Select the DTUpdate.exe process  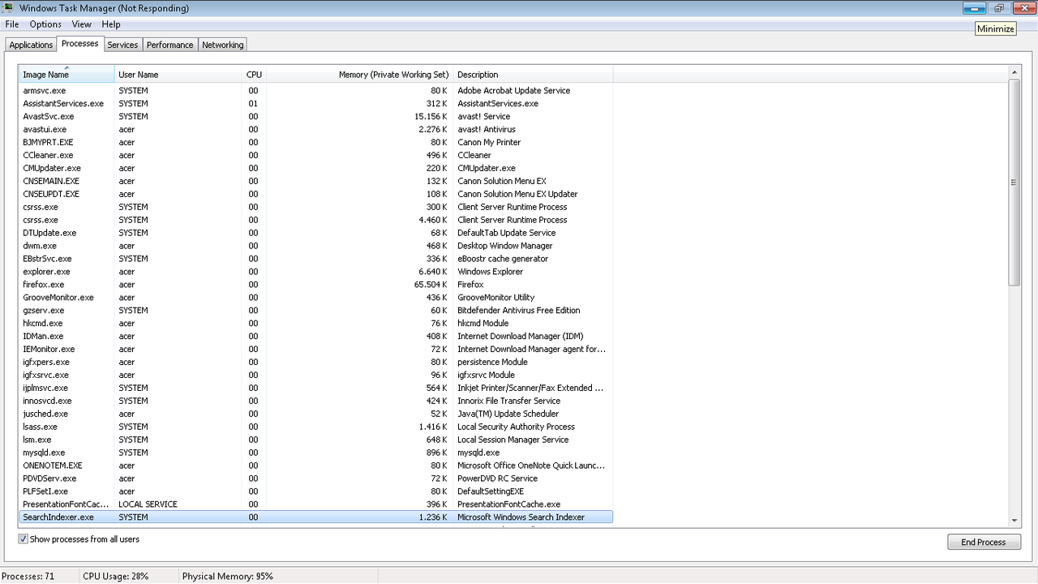pyautogui.click(x=316, y=233)
